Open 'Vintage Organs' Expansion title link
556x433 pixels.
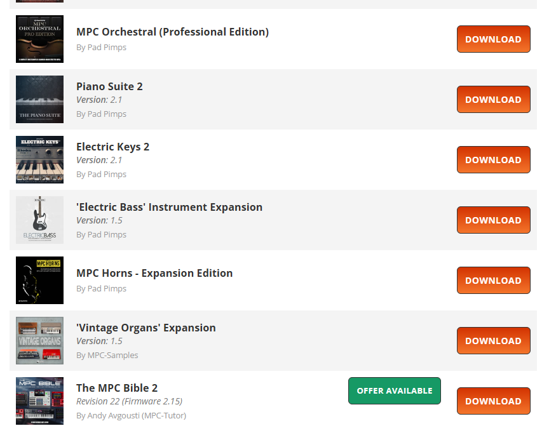click(x=146, y=328)
